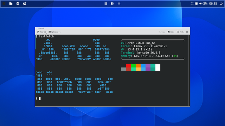The image size is (225, 126).
Task: Launch the Firefox browser icon in panel
Action: pos(25,3)
